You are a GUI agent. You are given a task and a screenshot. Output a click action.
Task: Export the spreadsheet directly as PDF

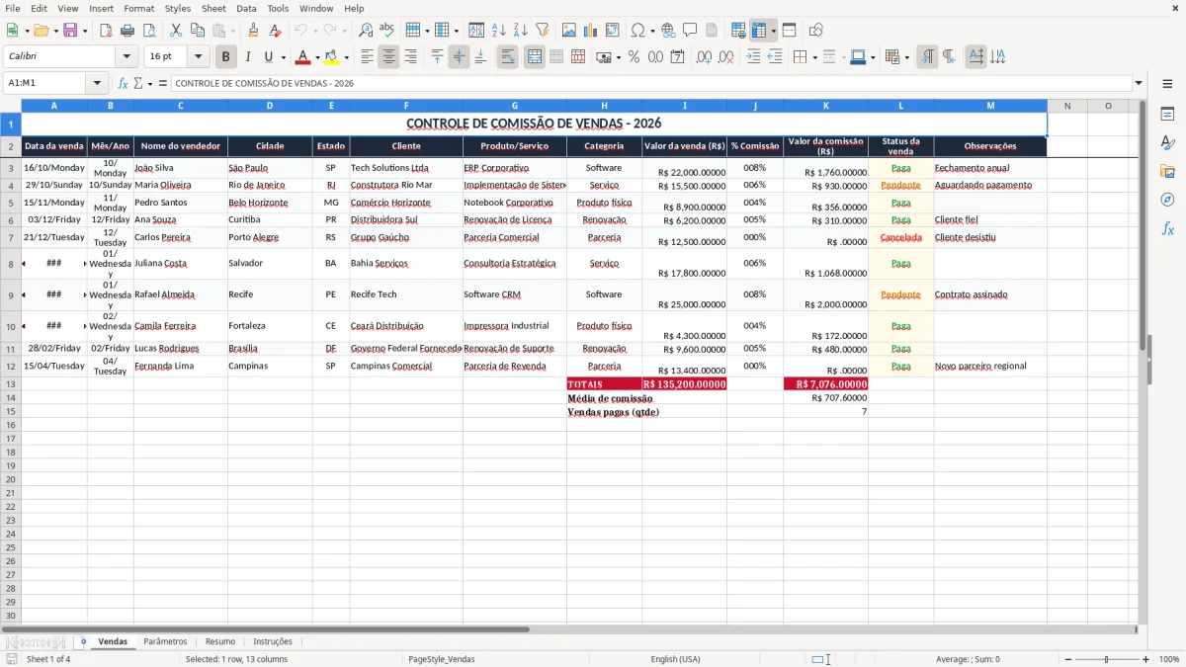point(106,31)
